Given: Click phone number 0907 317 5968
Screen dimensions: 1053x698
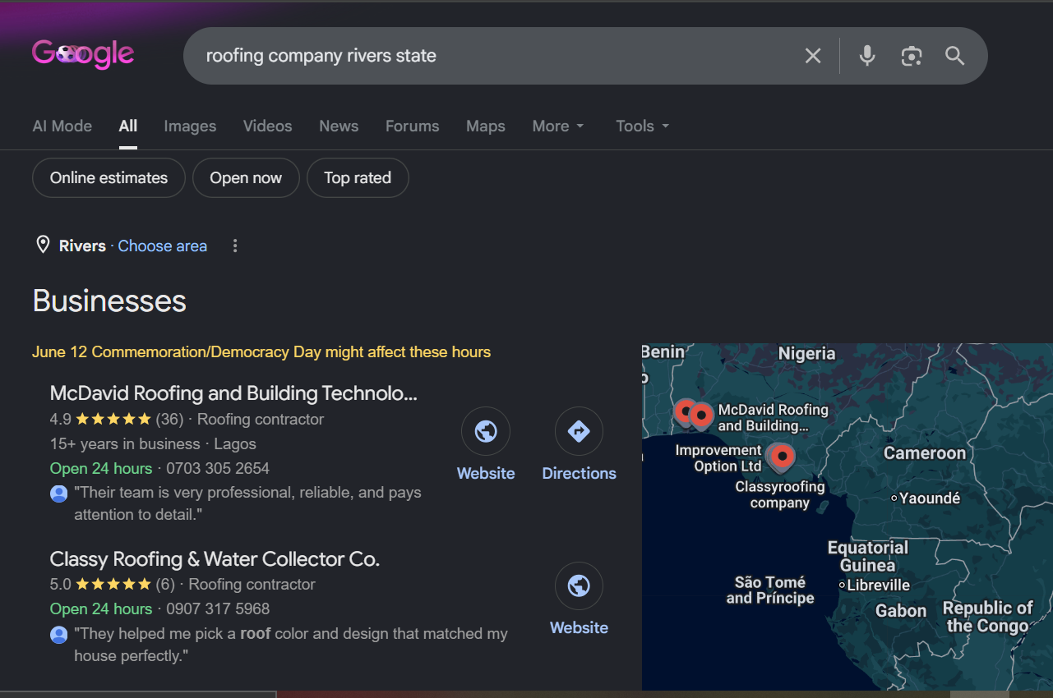Looking at the screenshot, I should [218, 608].
